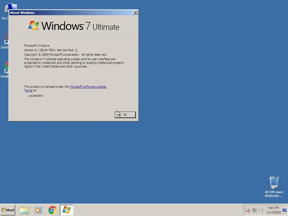Launch Google Chrome from the taskbar
Screen dimensions: 288x216
point(52,210)
